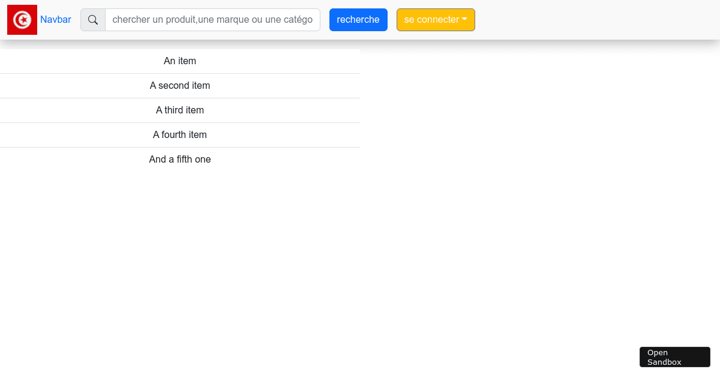Select the list row 'A third item'
Image resolution: width=720 pixels, height=378 pixels.
180,110
